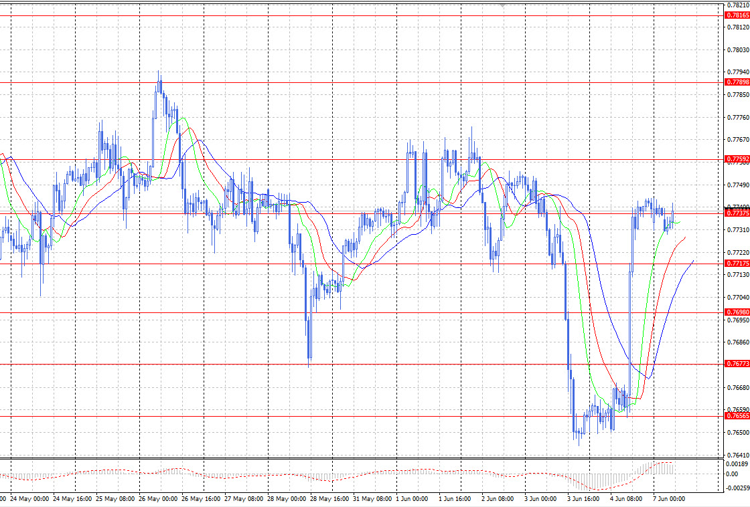
Task: Click the 31 May 08:00 time label
Action: (372, 499)
